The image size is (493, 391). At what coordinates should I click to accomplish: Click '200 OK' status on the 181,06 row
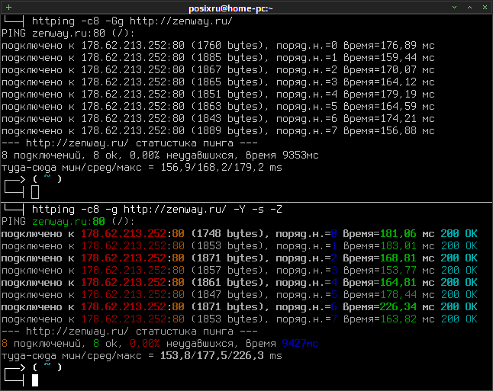[459, 234]
